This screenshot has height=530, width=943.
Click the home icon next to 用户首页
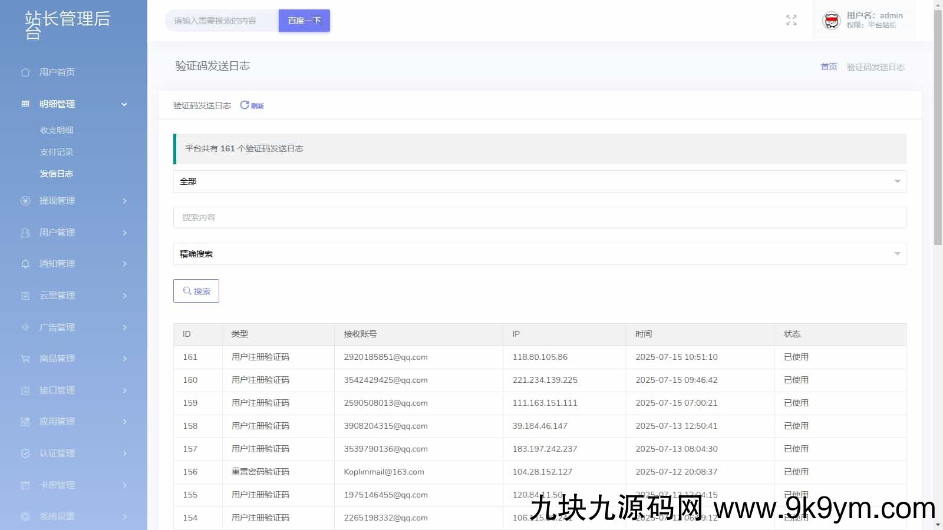25,72
